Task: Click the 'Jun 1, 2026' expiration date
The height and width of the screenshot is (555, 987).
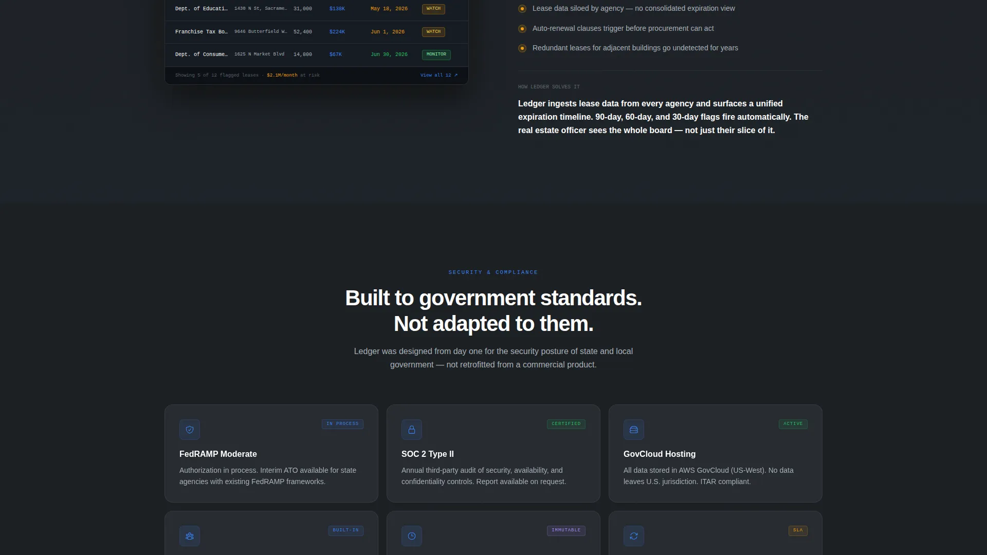Action: pyautogui.click(x=388, y=32)
